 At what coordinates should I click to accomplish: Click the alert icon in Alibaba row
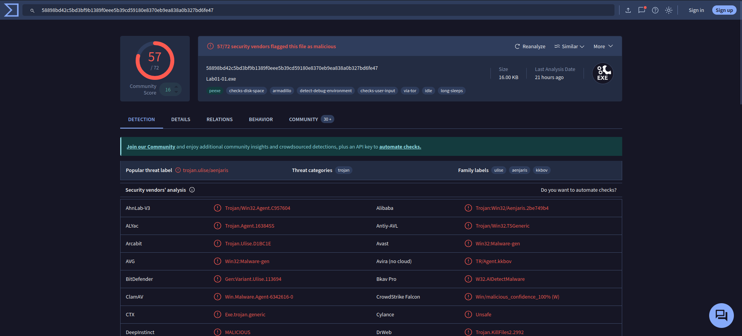pyautogui.click(x=468, y=208)
